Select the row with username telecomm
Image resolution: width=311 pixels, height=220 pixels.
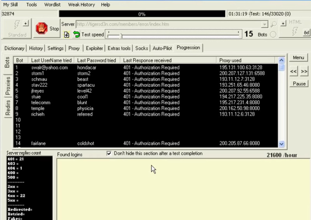(145, 102)
